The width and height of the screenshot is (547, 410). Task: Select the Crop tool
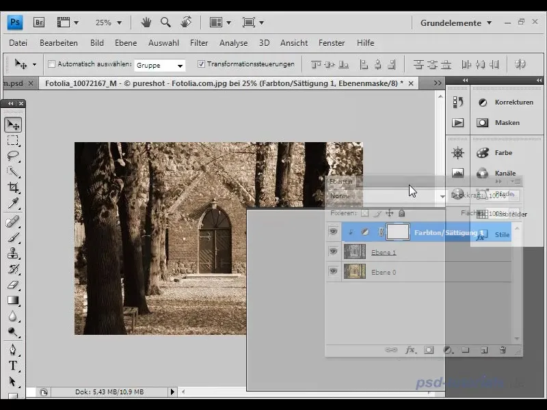point(13,187)
